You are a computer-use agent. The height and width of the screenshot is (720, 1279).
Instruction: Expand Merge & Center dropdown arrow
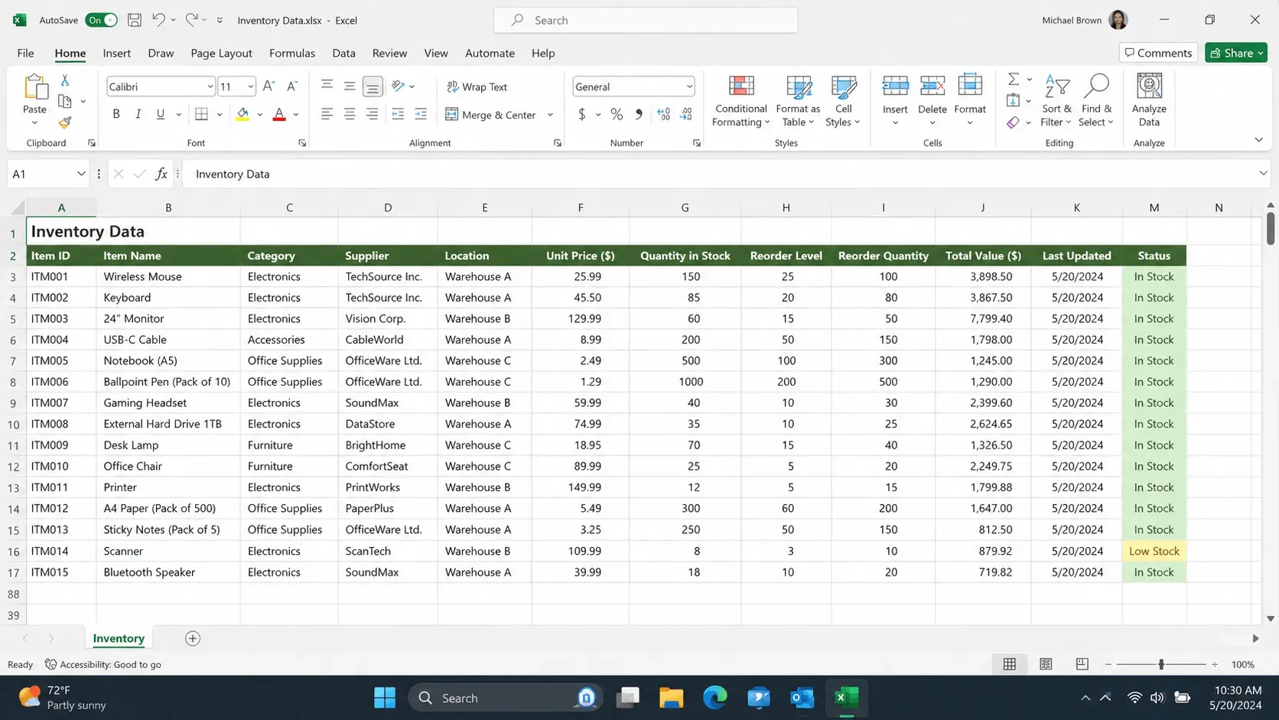550,115
